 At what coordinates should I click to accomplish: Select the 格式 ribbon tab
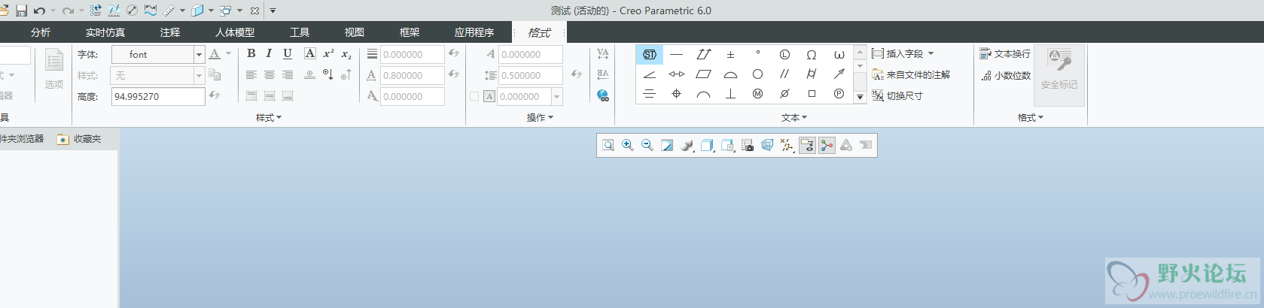(x=539, y=32)
